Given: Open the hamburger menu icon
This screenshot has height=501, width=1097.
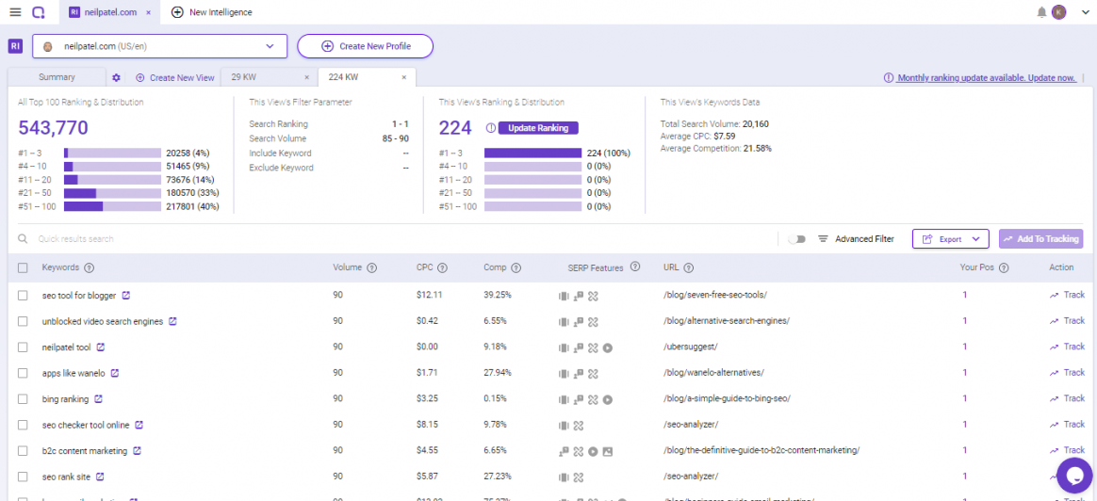Looking at the screenshot, I should (x=15, y=12).
